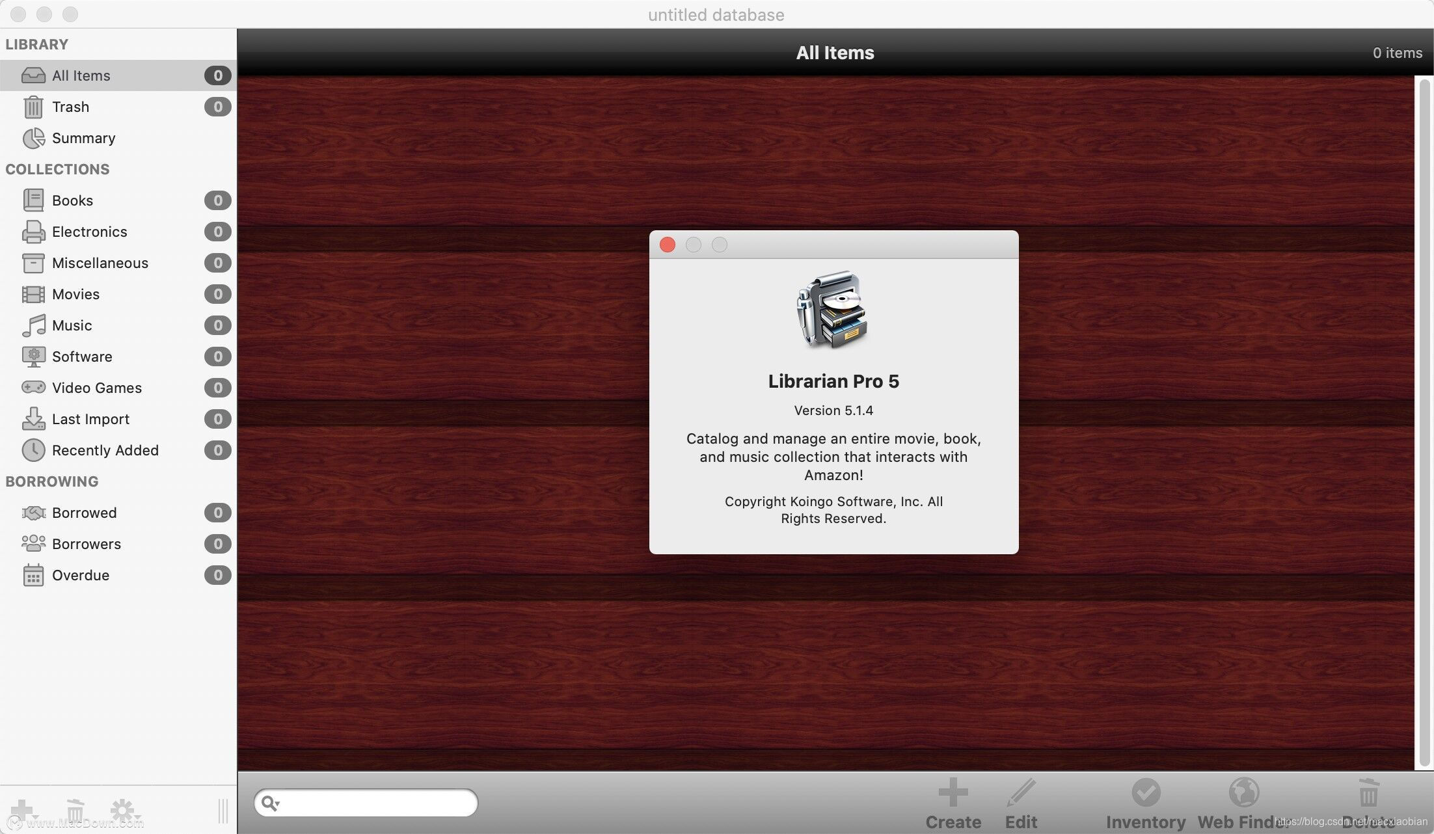Select Books in the Collections list

click(72, 200)
